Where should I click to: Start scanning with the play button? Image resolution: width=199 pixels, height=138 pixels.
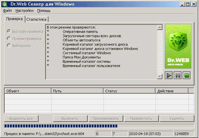[x=169, y=76]
